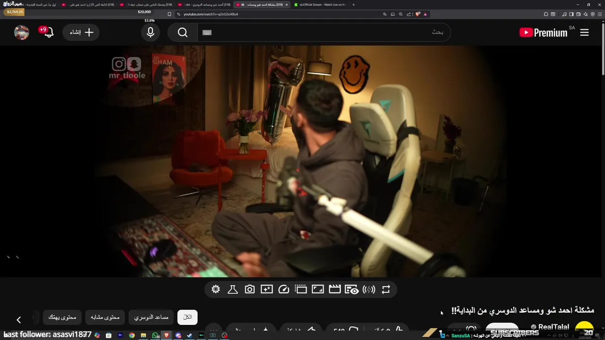Toggle cinema mode clapperboard icon
The width and height of the screenshot is (605, 340).
[335, 289]
